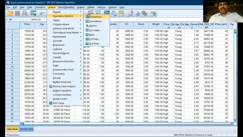
Task: Open the Direct Marketing menu
Action: click(66, 7)
